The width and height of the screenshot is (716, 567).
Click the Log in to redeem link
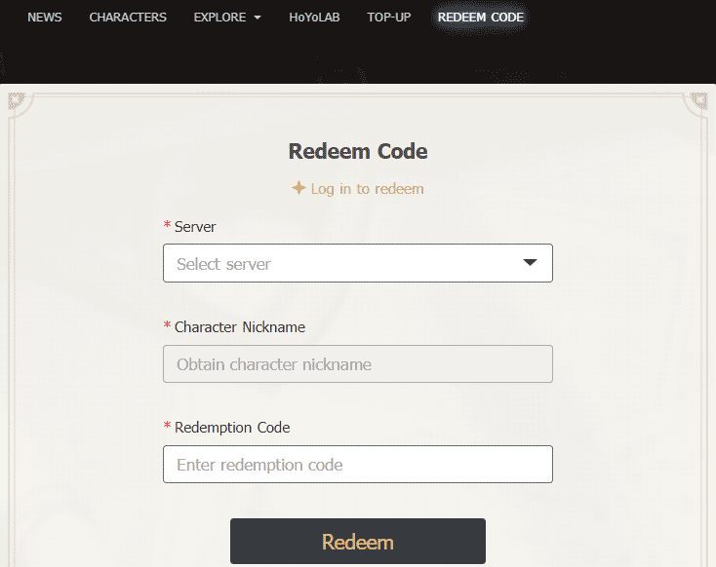[367, 189]
